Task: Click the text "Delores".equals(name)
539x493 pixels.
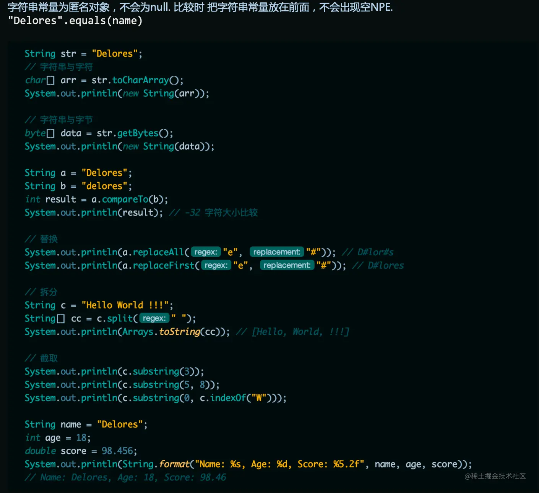Action: click(x=75, y=21)
